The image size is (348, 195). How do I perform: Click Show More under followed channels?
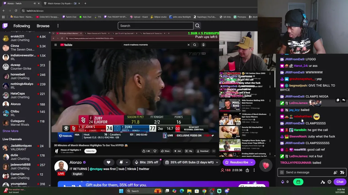[10, 131]
